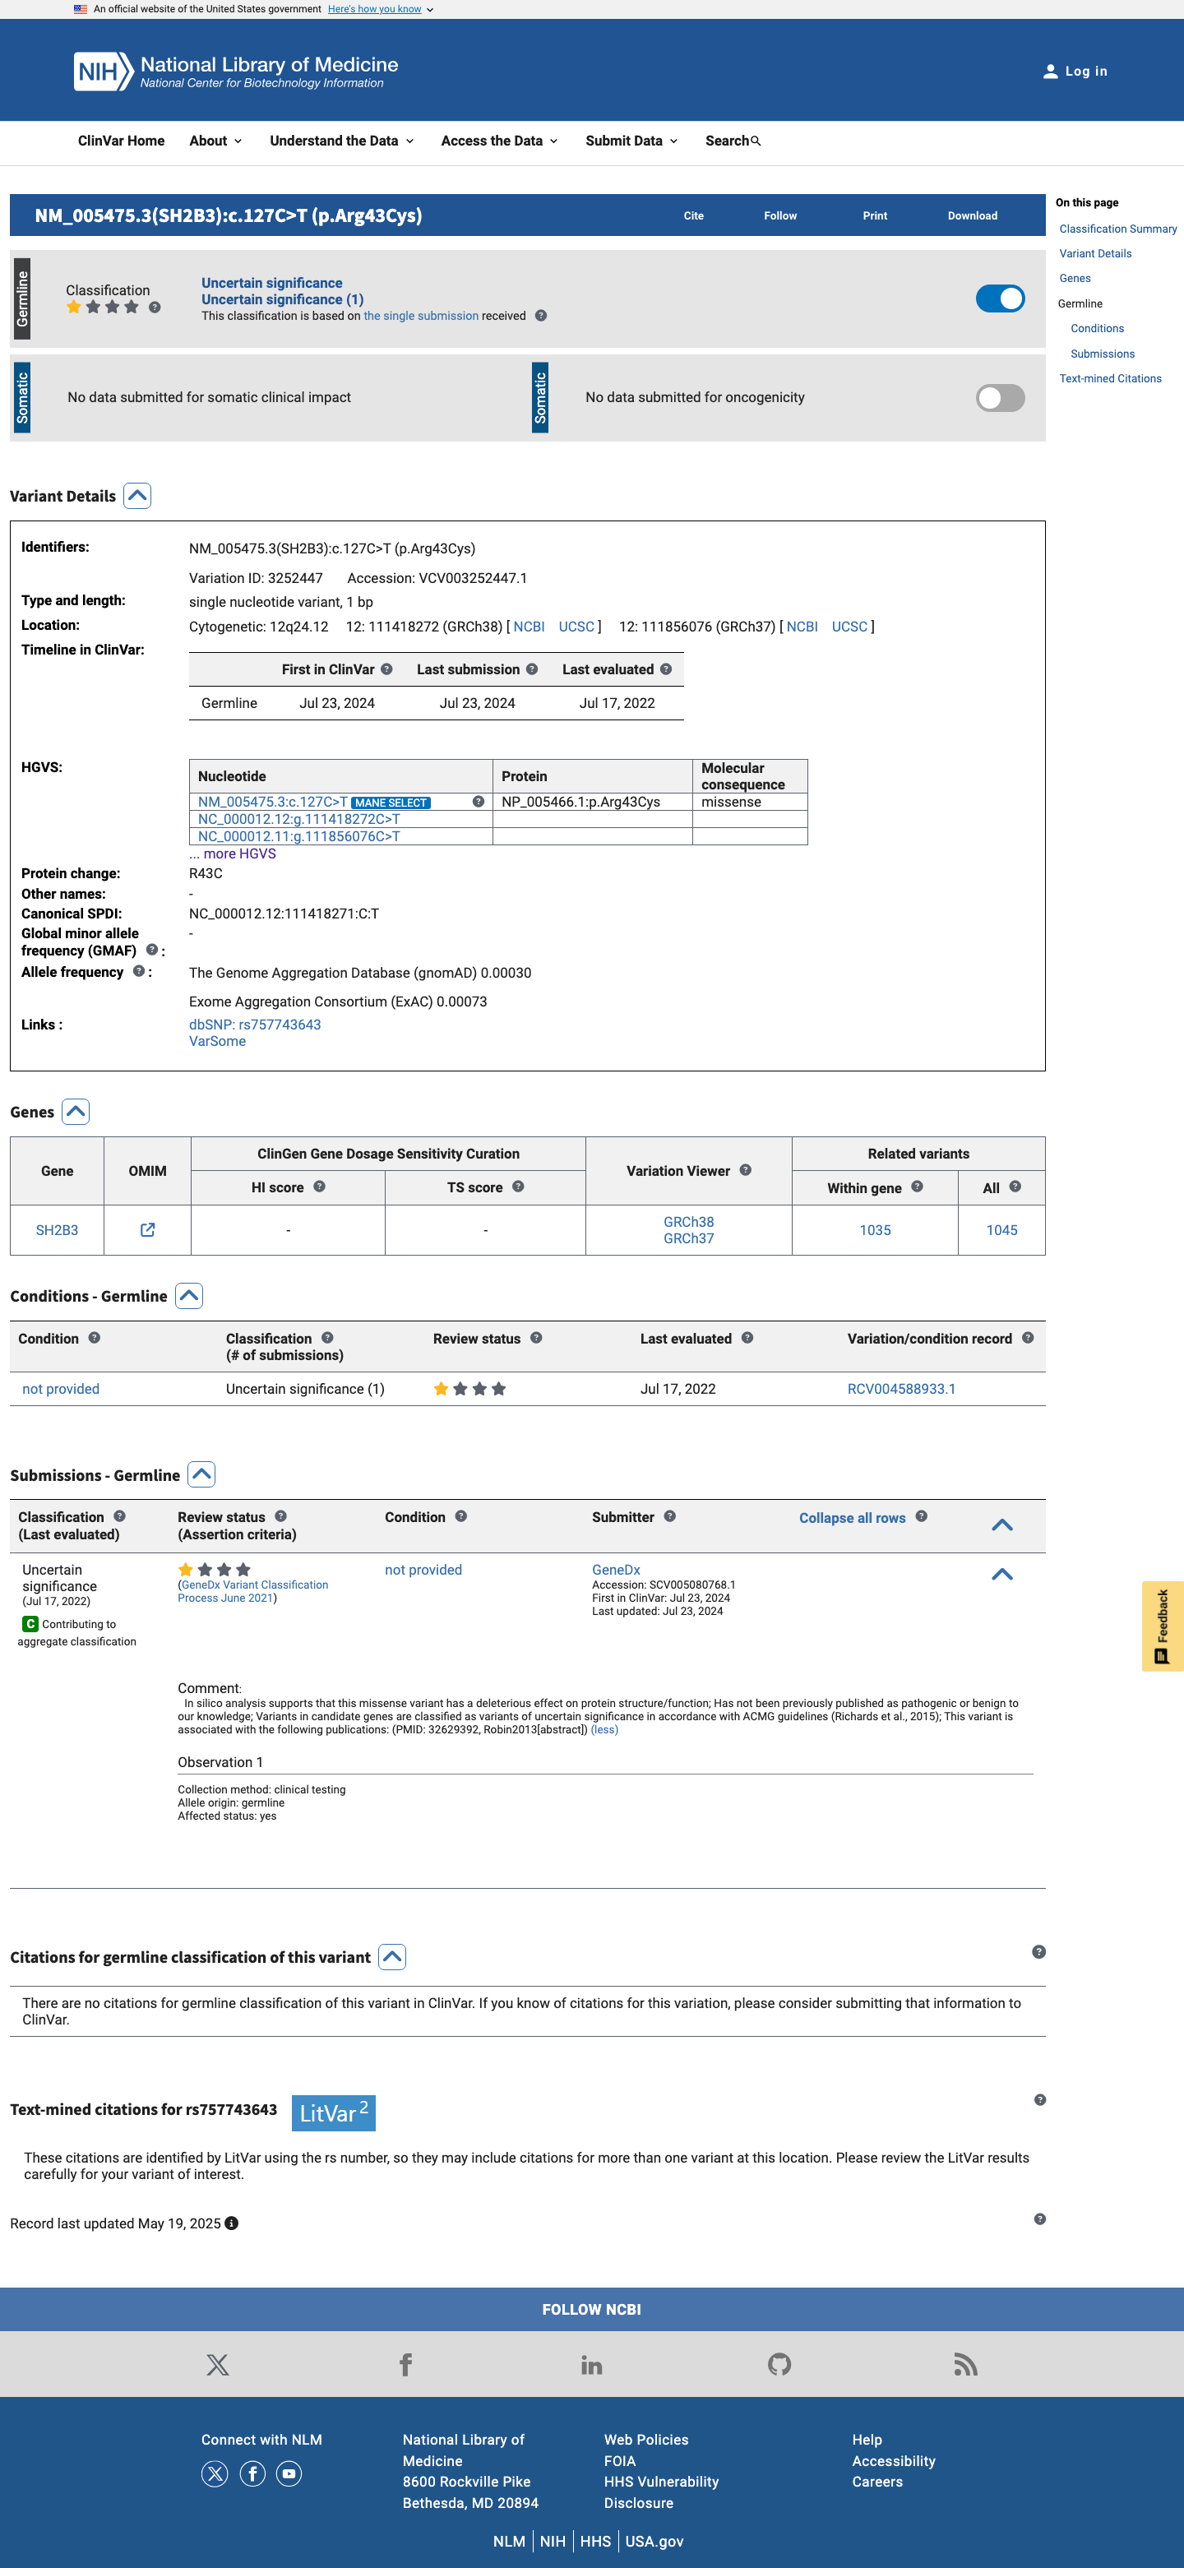Toggle on the Somatic classification switch
The image size is (1184, 2568).
tap(1000, 398)
